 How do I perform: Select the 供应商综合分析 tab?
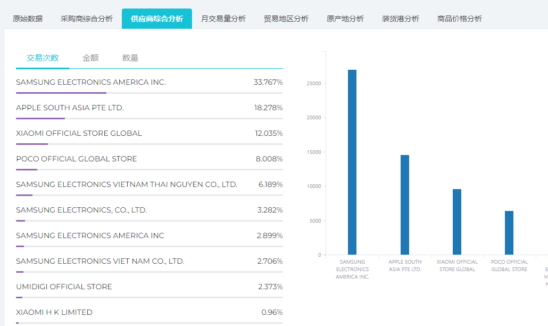[x=156, y=19]
